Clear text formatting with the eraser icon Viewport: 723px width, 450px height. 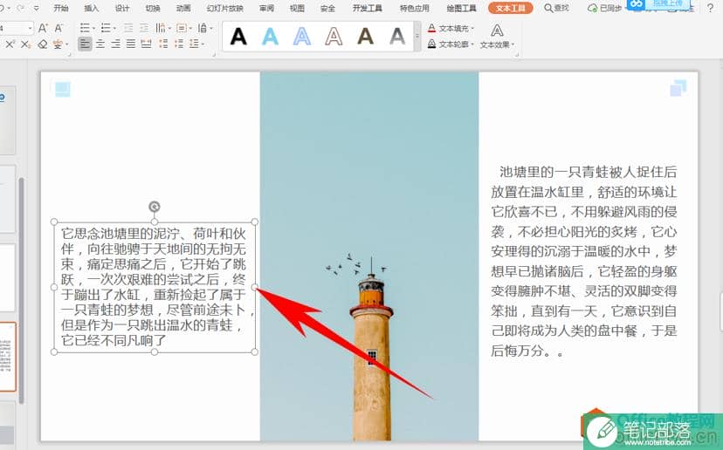click(43, 44)
